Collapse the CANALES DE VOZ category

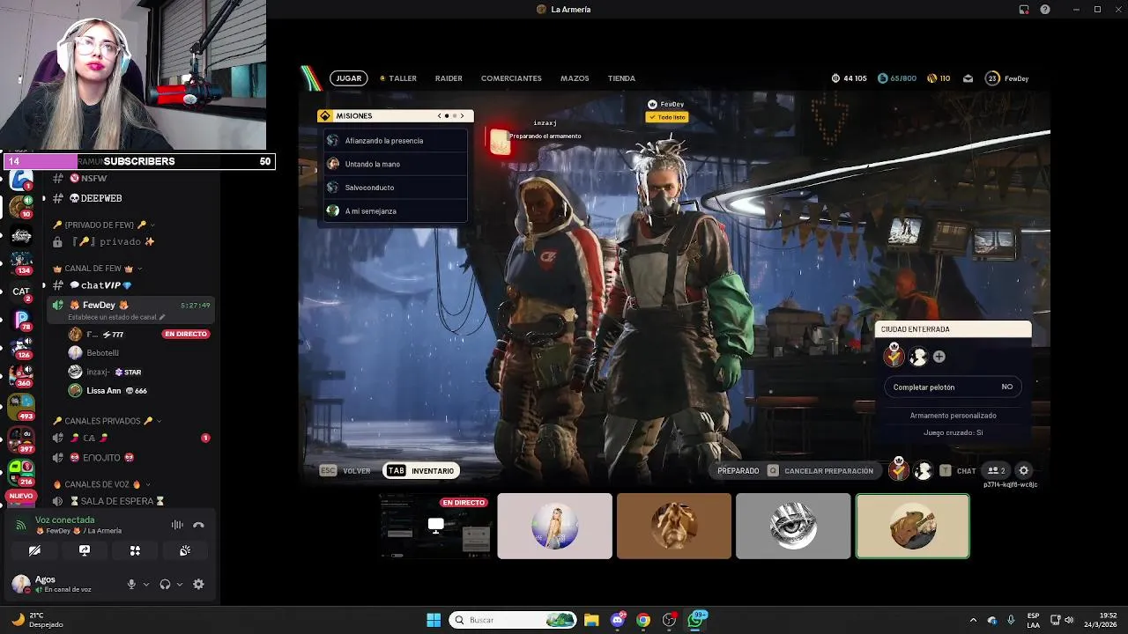coord(101,484)
